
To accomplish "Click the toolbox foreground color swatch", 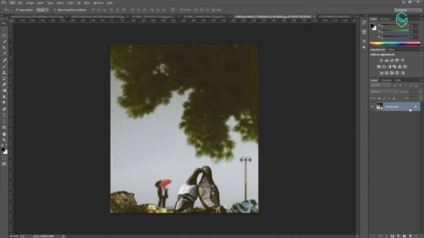I will coord(3,150).
